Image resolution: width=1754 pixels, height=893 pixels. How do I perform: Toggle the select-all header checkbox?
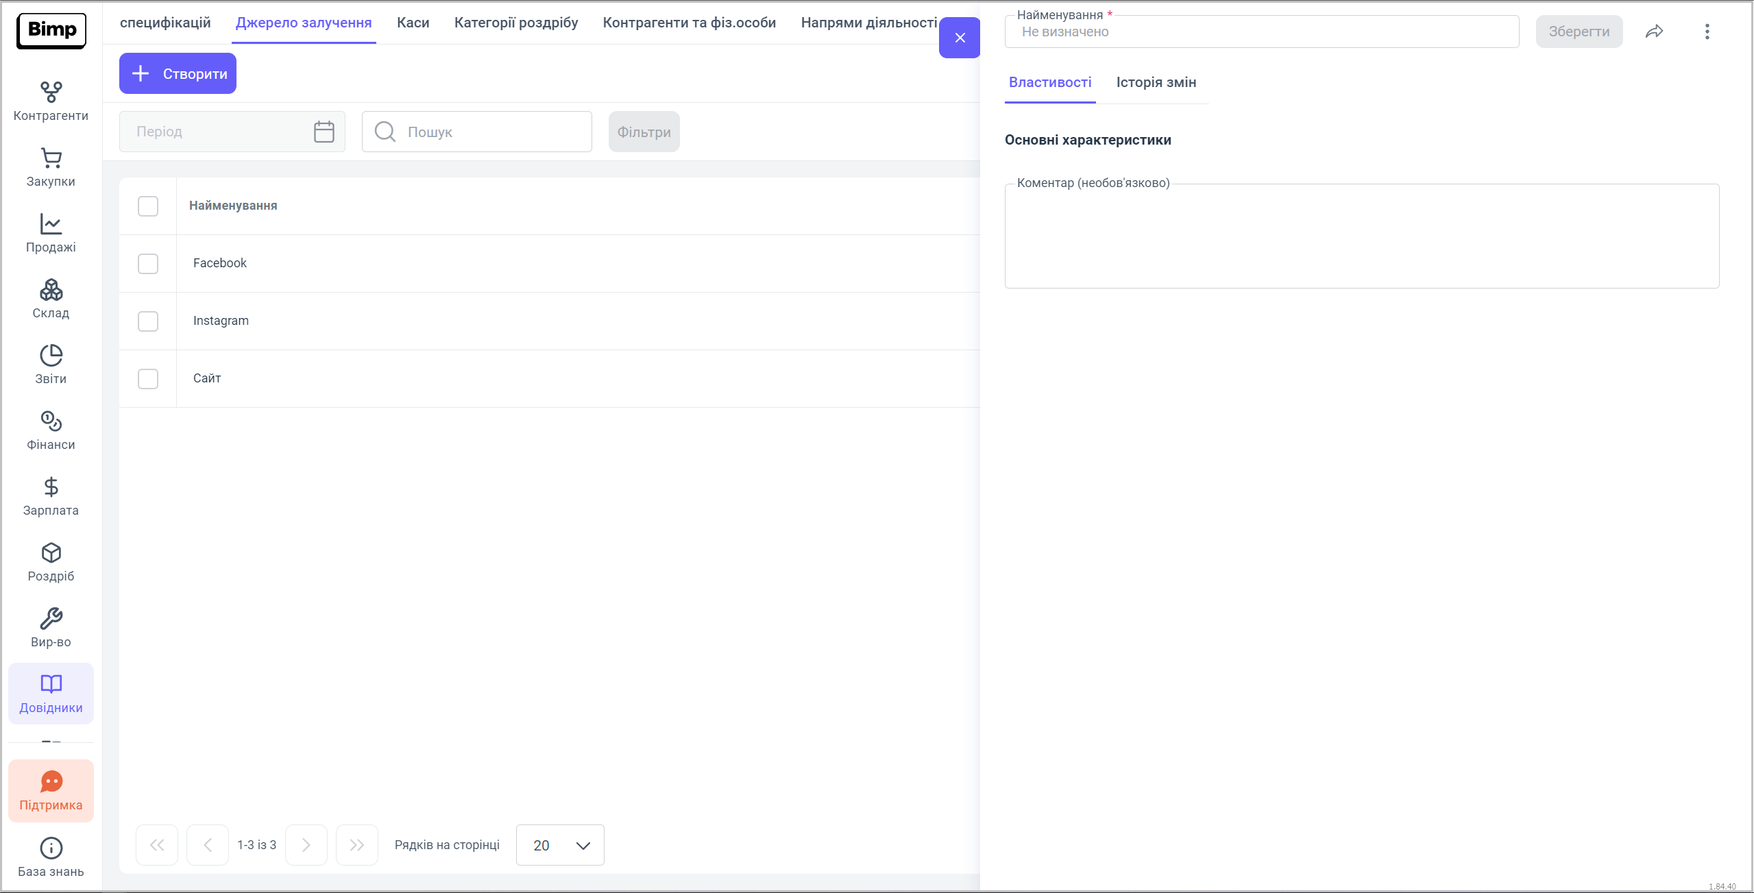pyautogui.click(x=148, y=206)
